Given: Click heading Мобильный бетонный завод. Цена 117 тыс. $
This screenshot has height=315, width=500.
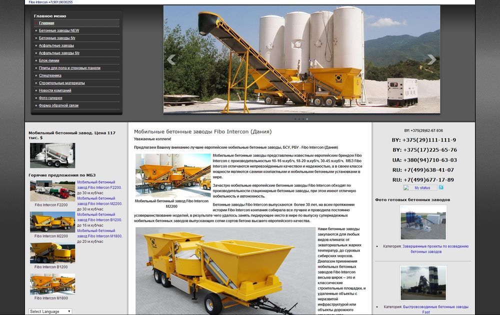Looking at the screenshot, I should 72,135.
